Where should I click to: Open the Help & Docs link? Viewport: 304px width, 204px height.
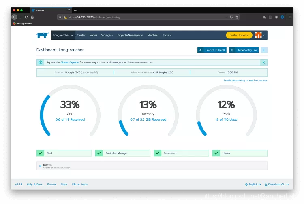35,185
